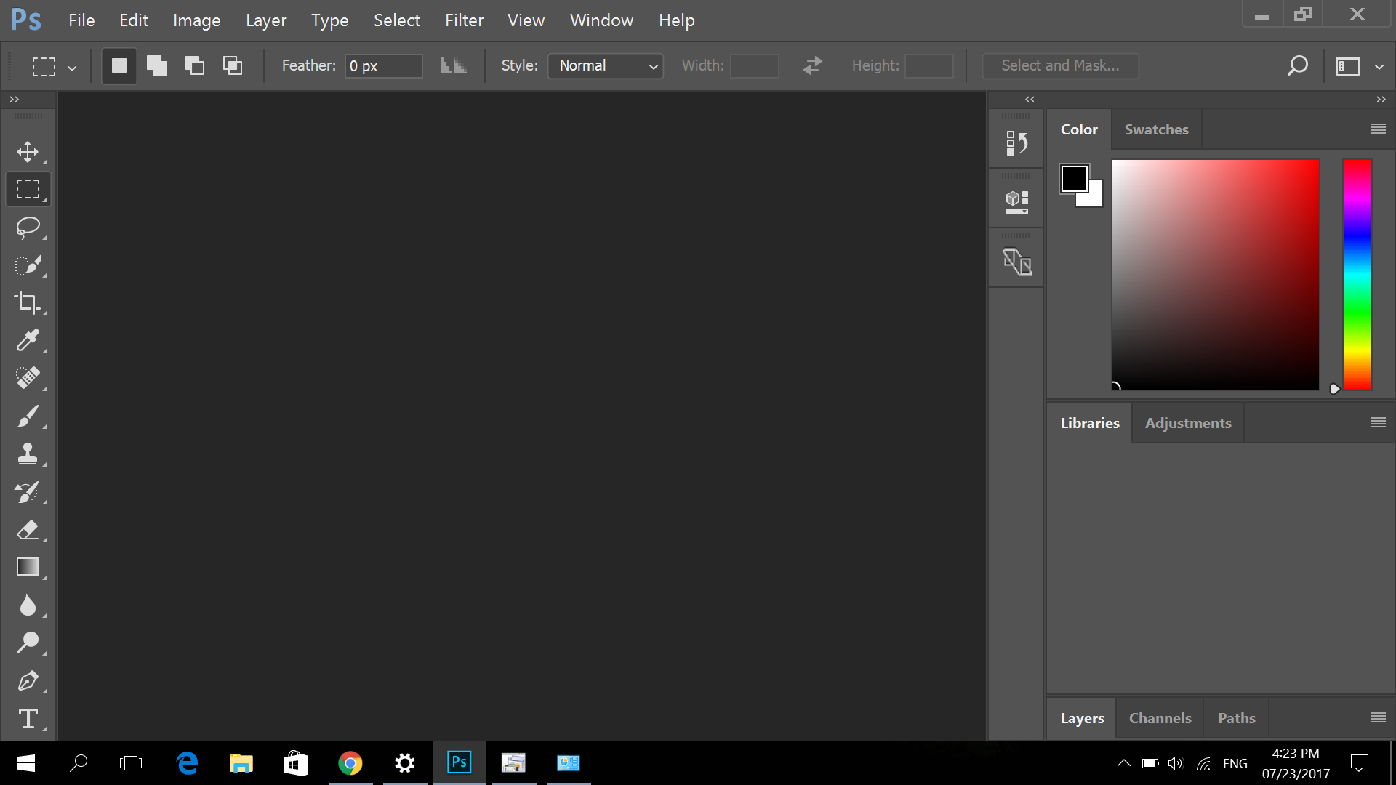1396x785 pixels.
Task: Select the Eyedropper tool
Action: [28, 340]
